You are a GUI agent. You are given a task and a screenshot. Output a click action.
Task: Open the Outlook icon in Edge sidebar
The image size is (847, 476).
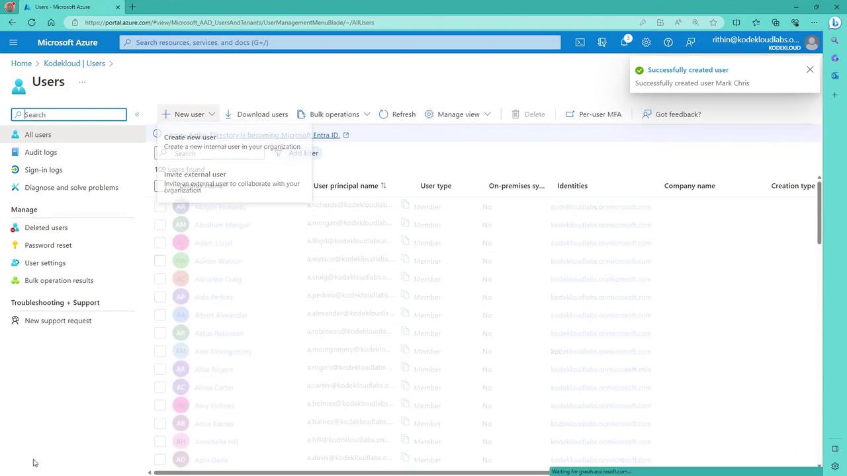coord(835,77)
